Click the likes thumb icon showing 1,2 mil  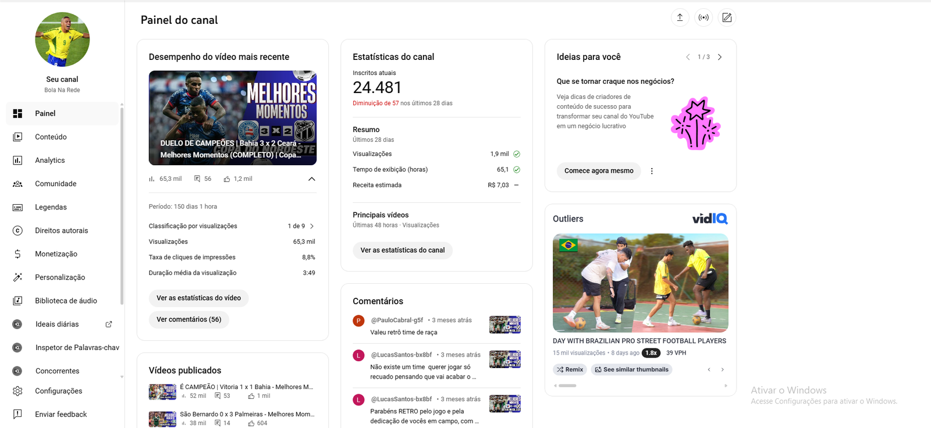point(227,179)
